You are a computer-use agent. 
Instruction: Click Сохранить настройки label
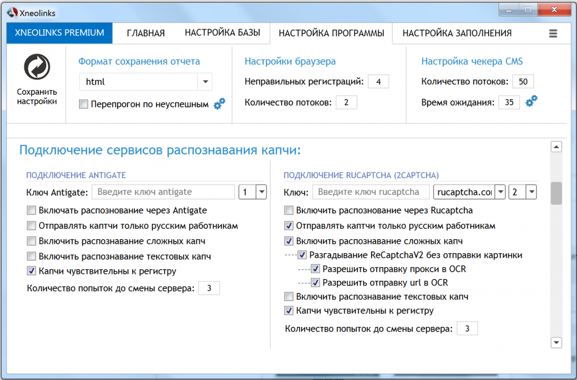click(37, 96)
